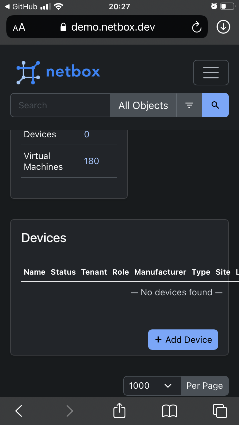Run search with the magnifier button
This screenshot has height=425, width=239.
coord(215,105)
